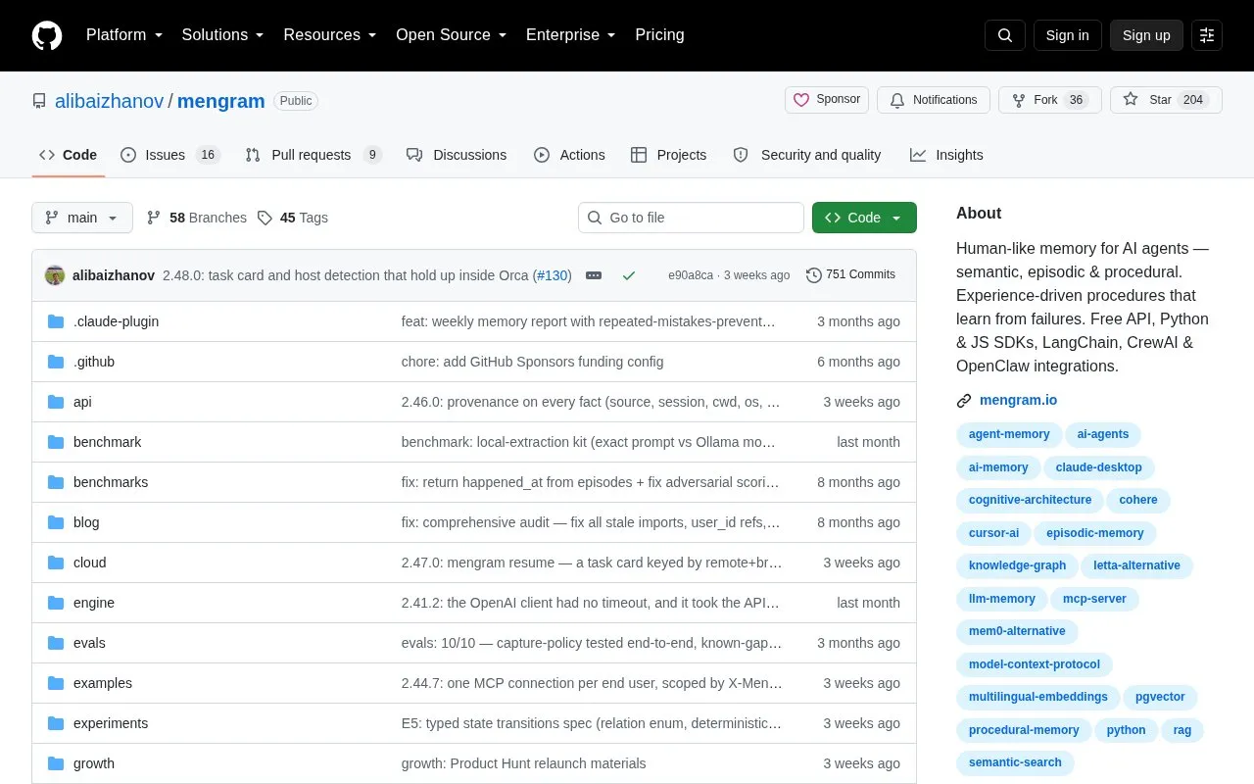Fork the repository
This screenshot has width=1254, height=784.
click(1049, 100)
